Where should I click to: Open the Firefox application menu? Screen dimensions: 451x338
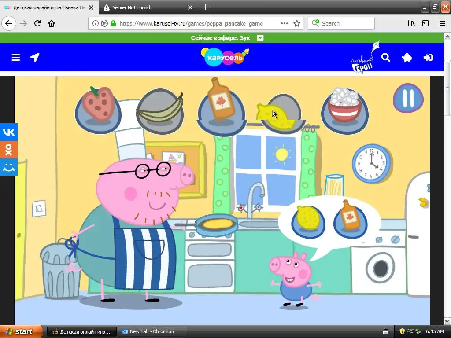point(443,24)
